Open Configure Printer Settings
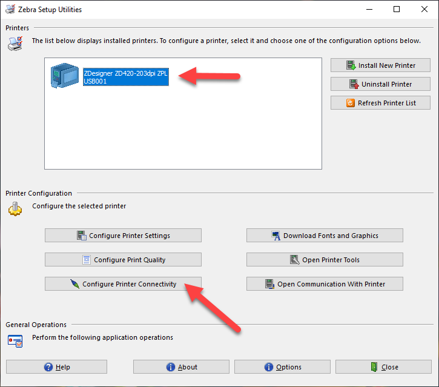 tap(123, 236)
